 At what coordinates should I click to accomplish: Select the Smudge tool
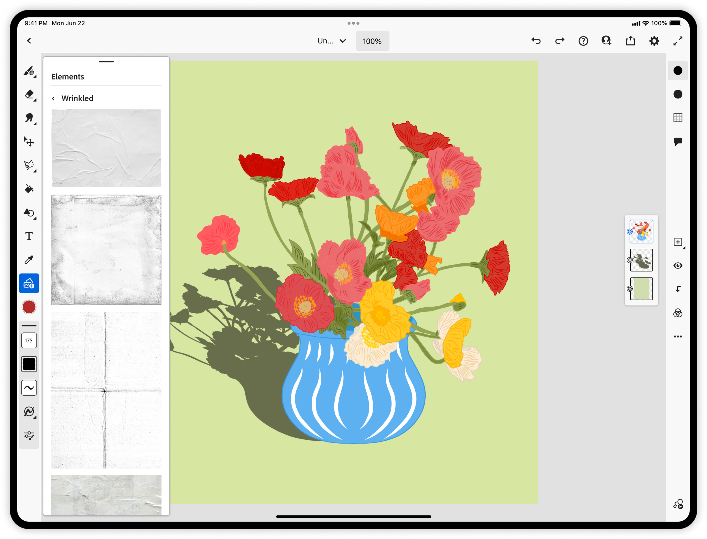tap(29, 118)
